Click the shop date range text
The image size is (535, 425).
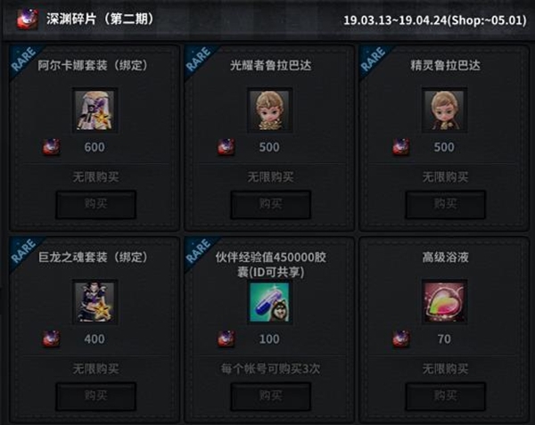(x=435, y=20)
